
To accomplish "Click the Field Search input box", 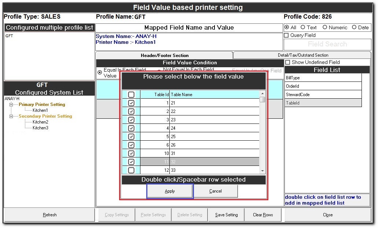I will point(327,45).
